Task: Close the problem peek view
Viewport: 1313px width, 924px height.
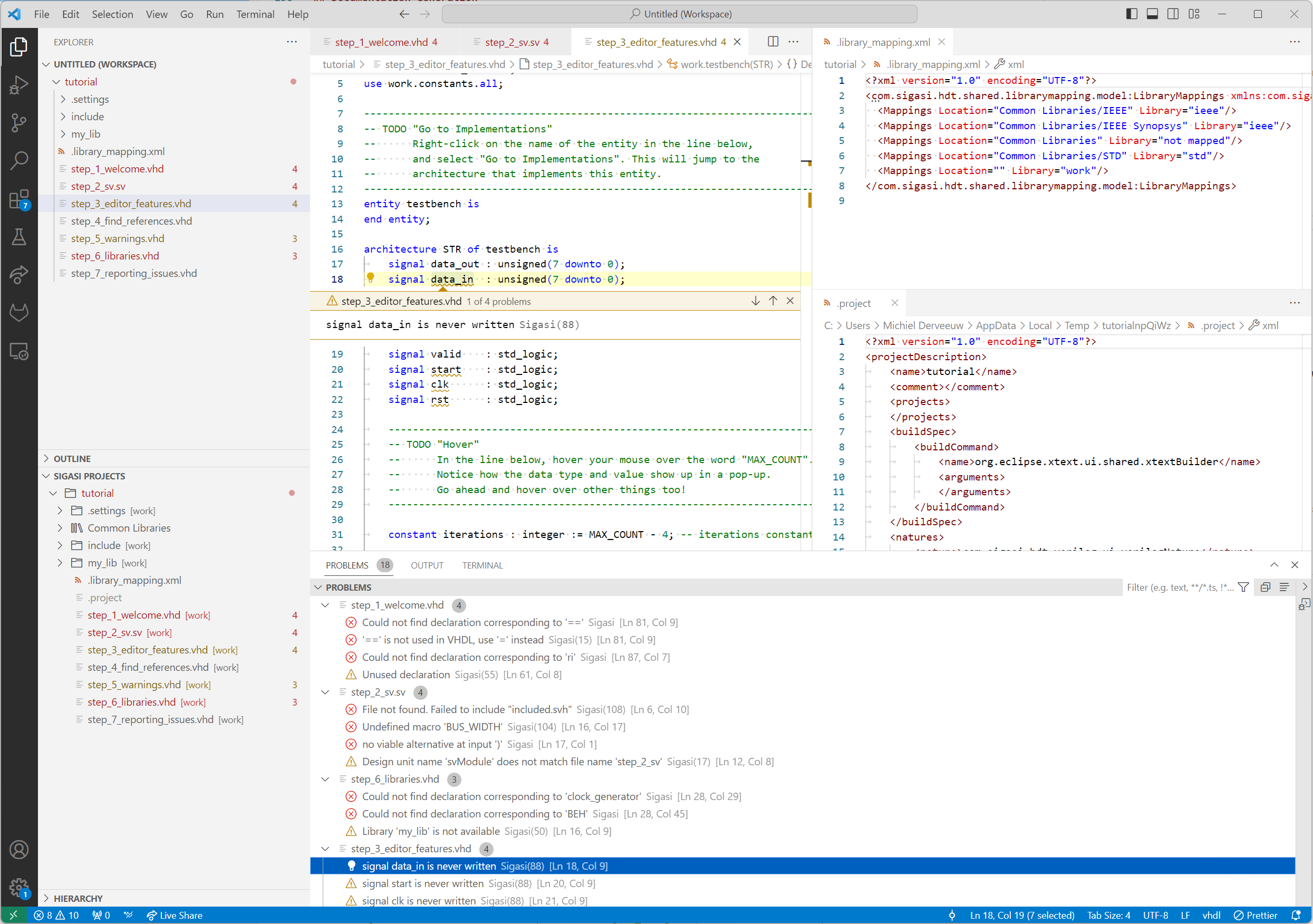Action: coord(790,301)
